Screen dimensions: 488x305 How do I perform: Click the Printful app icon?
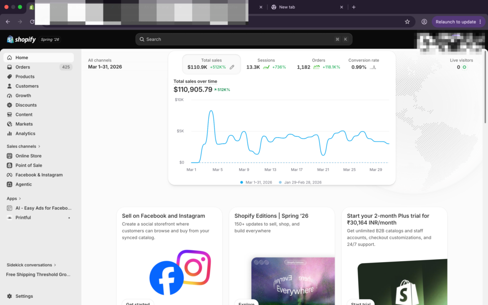point(10,217)
